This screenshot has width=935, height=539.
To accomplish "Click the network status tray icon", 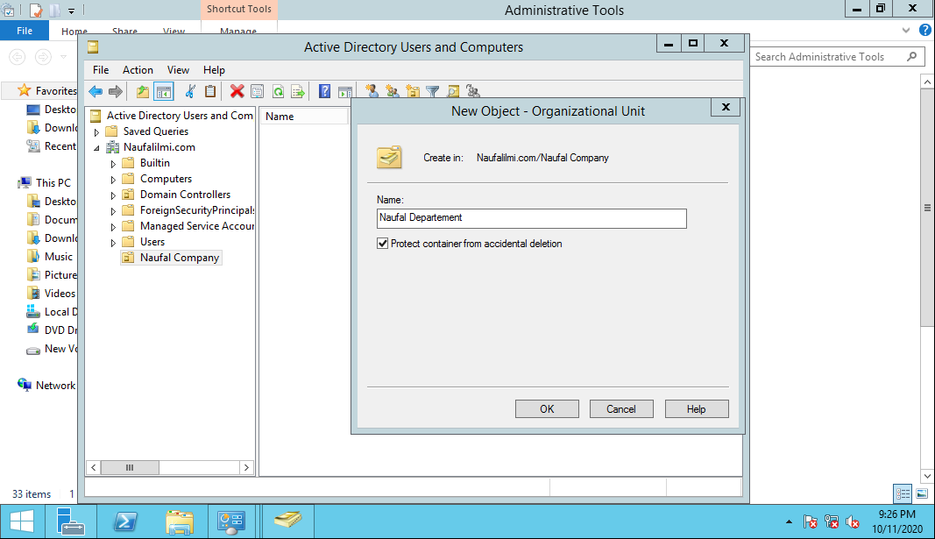I will (832, 521).
